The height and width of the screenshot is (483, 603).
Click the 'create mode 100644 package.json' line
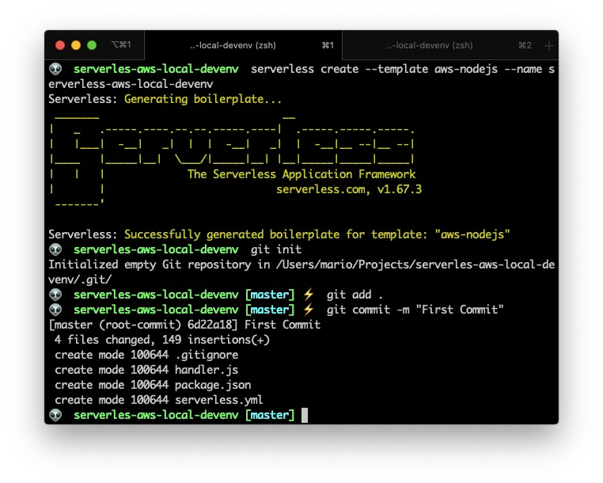pyautogui.click(x=153, y=385)
